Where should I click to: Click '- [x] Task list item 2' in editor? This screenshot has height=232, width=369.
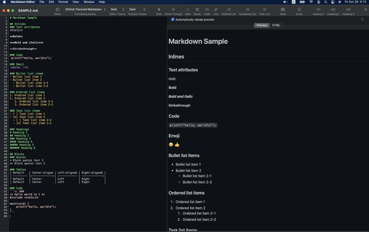coord(27,117)
